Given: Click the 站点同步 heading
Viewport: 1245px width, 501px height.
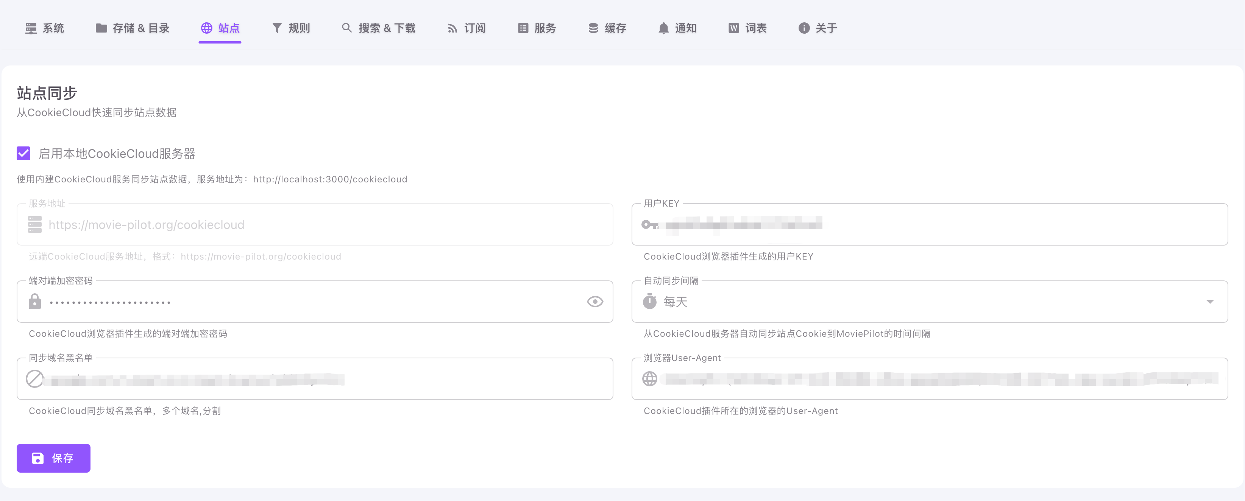Looking at the screenshot, I should click(47, 93).
